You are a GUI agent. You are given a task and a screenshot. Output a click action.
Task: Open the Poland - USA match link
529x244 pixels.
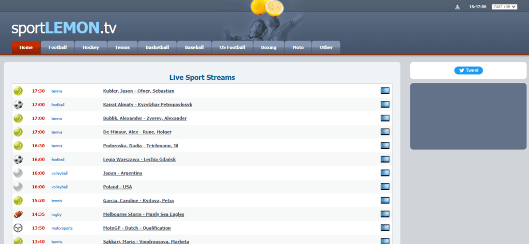click(x=117, y=187)
